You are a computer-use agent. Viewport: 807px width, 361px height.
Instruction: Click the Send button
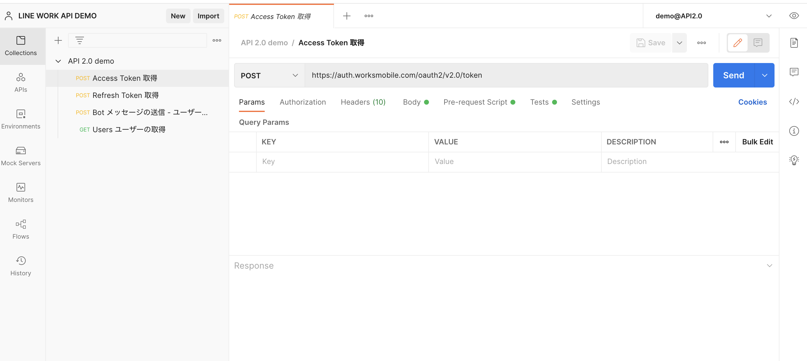pyautogui.click(x=733, y=75)
